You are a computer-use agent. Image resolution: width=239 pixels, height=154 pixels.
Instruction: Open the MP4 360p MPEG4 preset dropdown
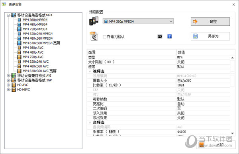coord(138,21)
